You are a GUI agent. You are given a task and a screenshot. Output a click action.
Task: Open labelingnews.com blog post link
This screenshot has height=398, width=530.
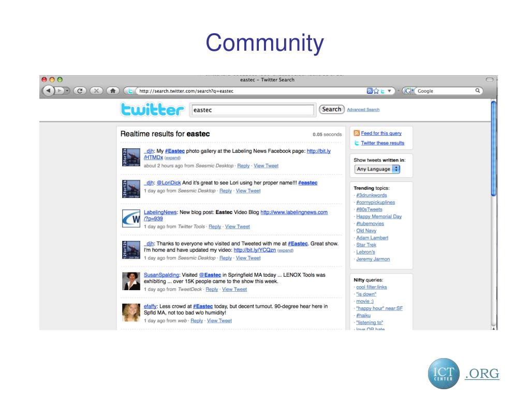click(294, 212)
